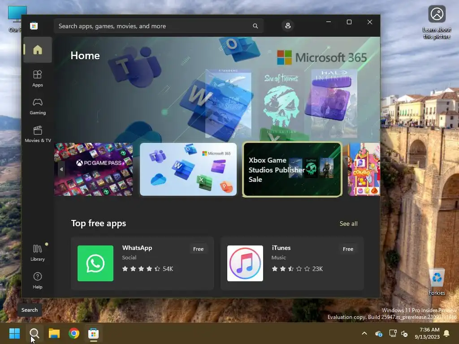
Task: Open the notifications bell
Action: click(x=447, y=333)
